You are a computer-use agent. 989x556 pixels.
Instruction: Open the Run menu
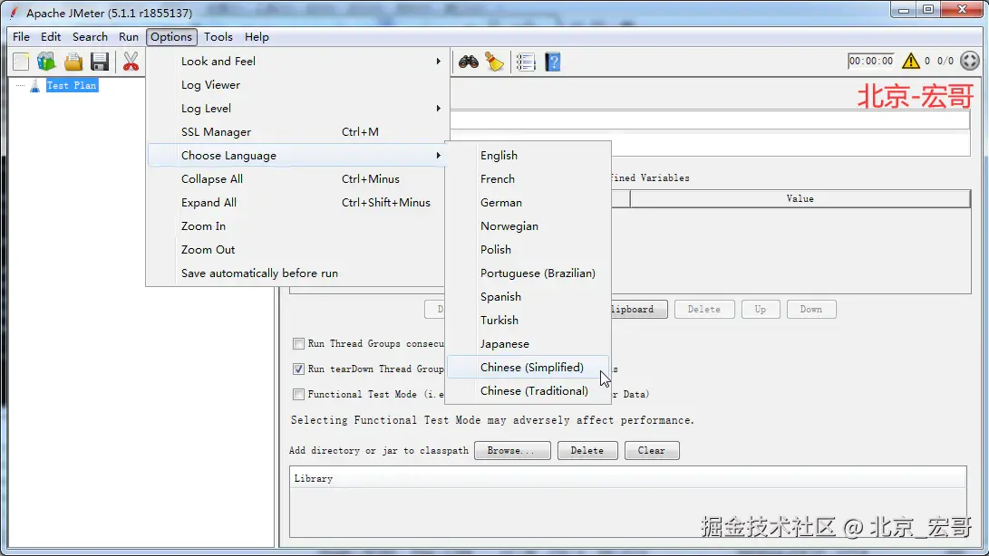pyautogui.click(x=129, y=36)
